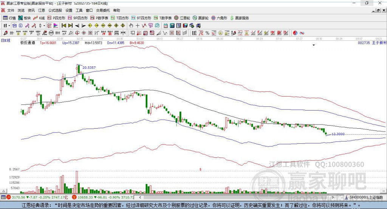
Task: Click the 深 Shenzhen index badge
Action: tap(74, 197)
